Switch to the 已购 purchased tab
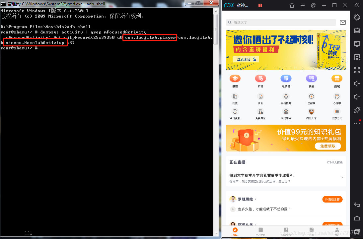This screenshot has height=239, width=363. click(311, 232)
